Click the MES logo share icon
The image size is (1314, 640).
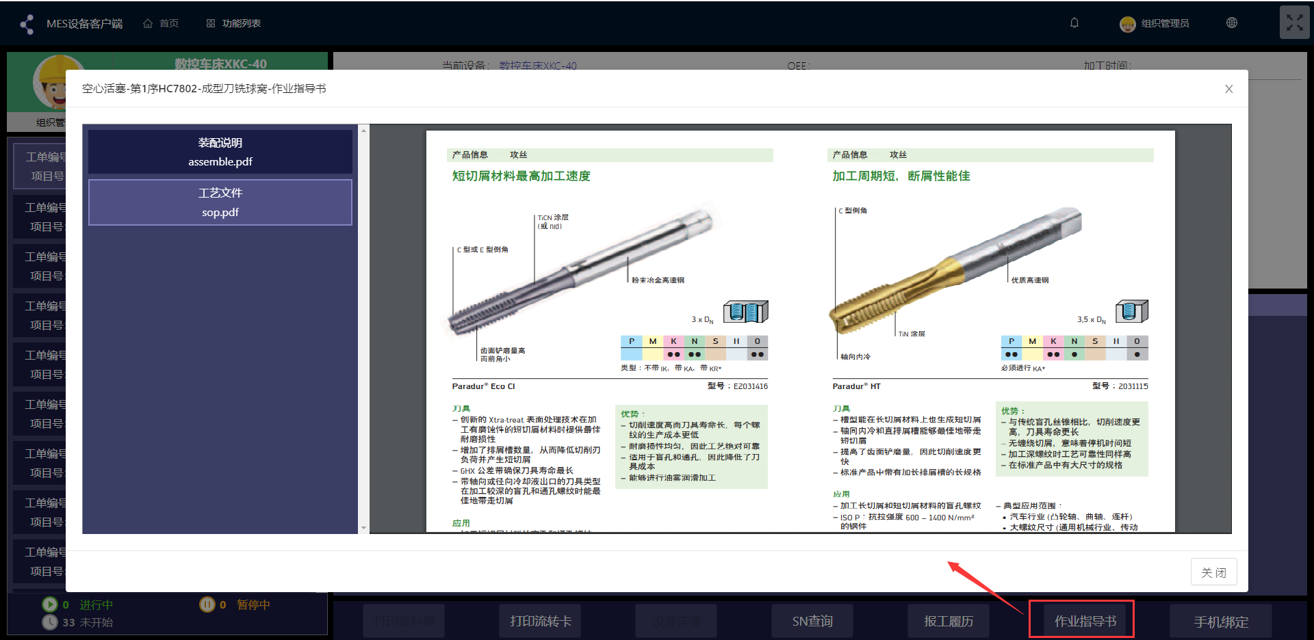coord(27,24)
